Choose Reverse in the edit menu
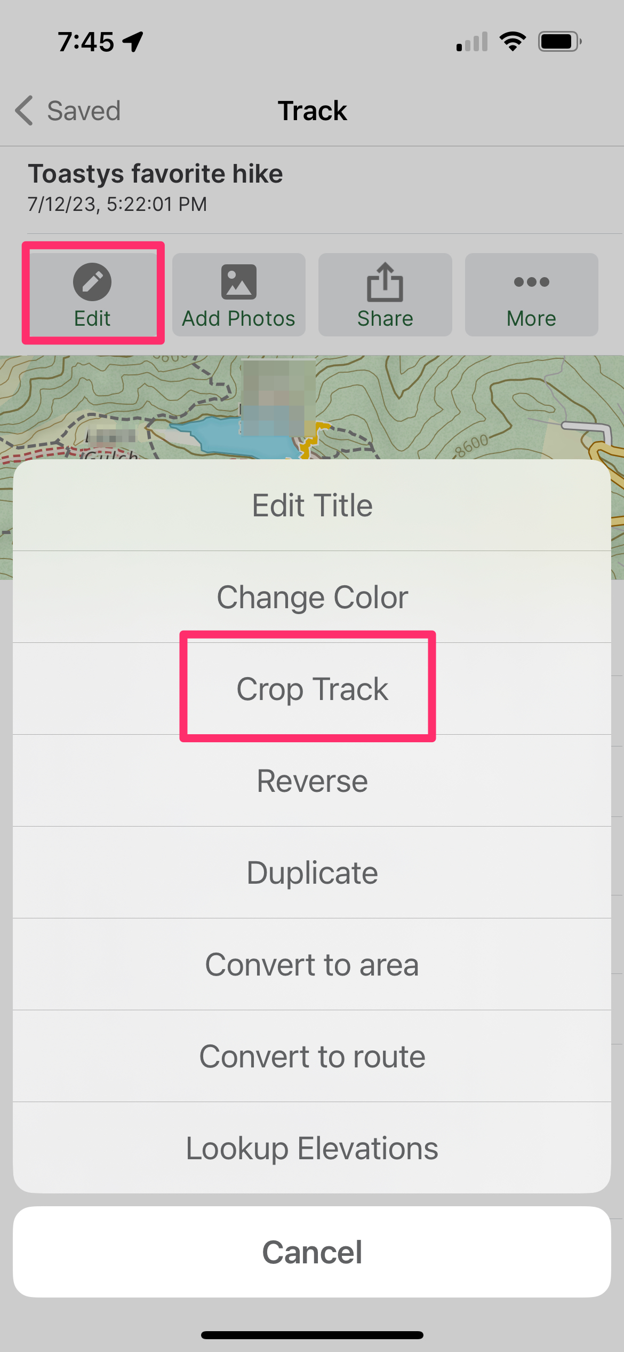The width and height of the screenshot is (624, 1352). coord(312,781)
